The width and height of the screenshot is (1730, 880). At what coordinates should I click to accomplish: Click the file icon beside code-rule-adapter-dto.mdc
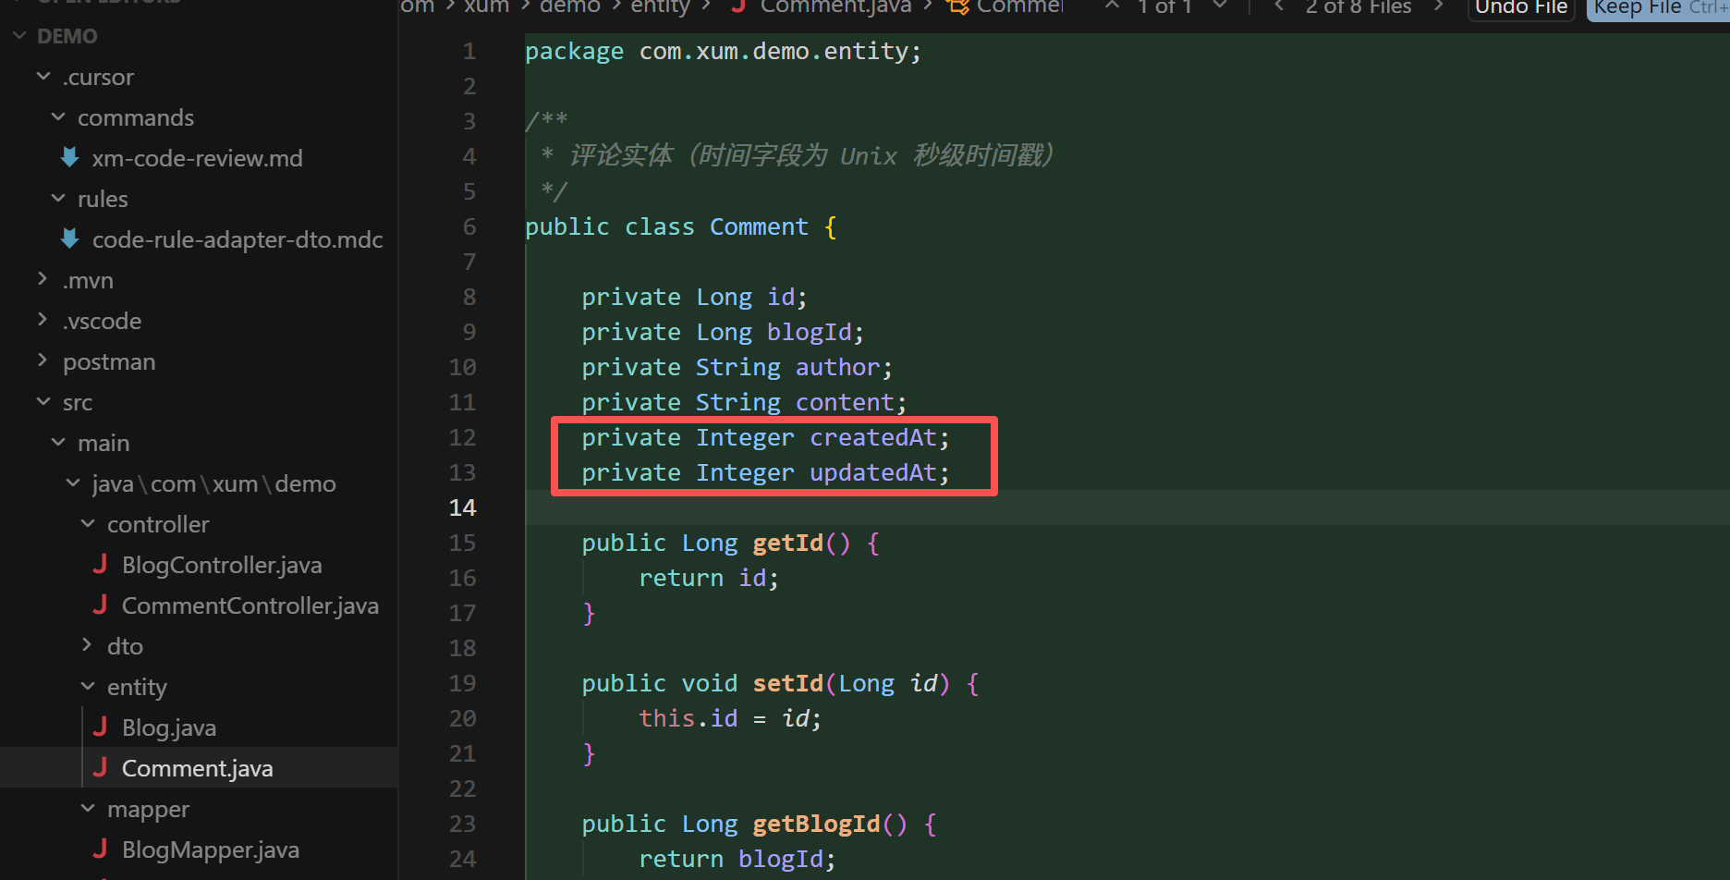[70, 239]
